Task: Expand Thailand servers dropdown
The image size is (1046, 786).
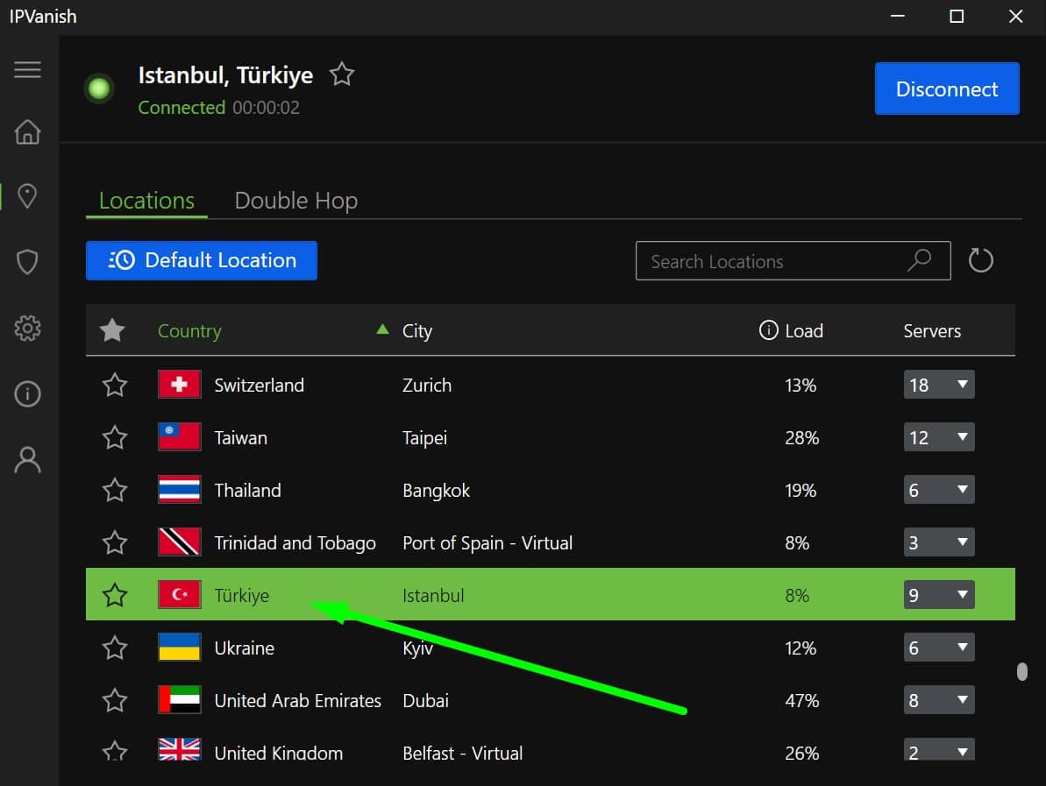Action: (x=939, y=490)
